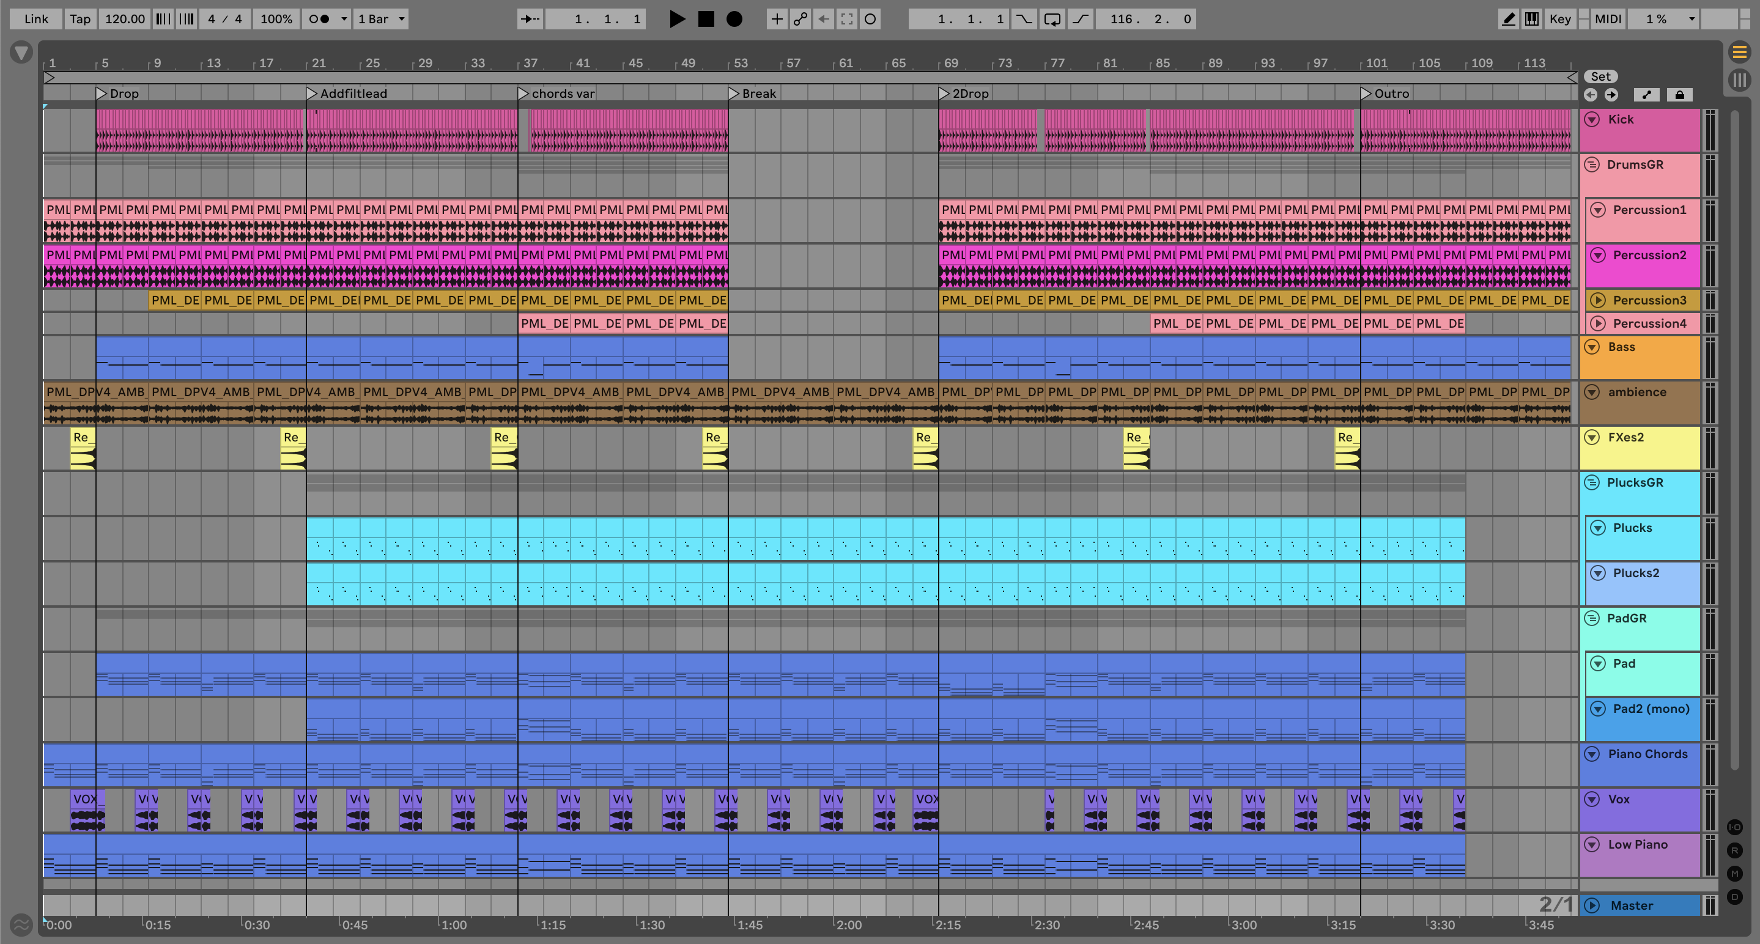Viewport: 1760px width, 944px height.
Task: Collapse the DrumsGR group track
Action: click(x=1592, y=164)
